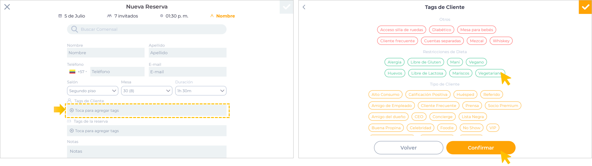Click the Colombia flag country code selector
The width and height of the screenshot is (592, 166).
click(x=78, y=72)
